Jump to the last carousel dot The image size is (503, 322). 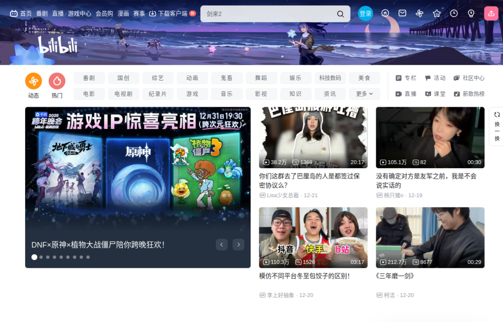click(88, 257)
